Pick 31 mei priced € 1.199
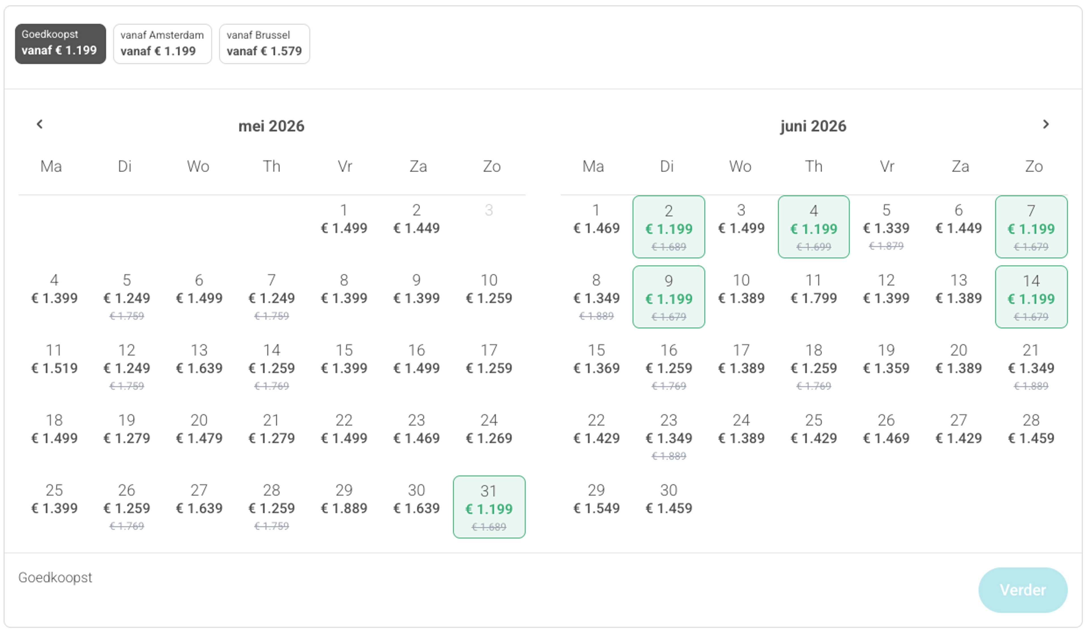 [x=489, y=507]
